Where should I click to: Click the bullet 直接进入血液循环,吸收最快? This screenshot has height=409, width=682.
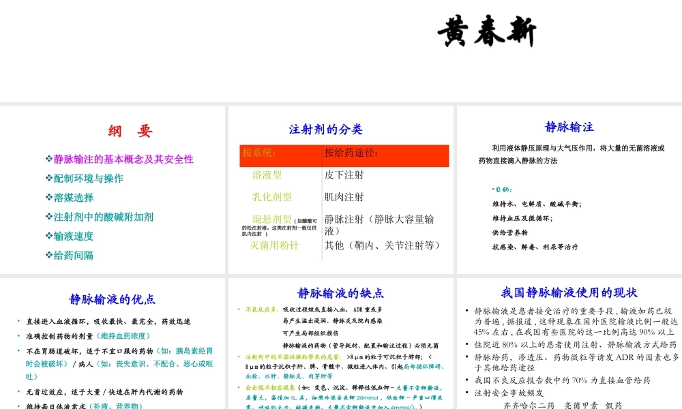108,321
